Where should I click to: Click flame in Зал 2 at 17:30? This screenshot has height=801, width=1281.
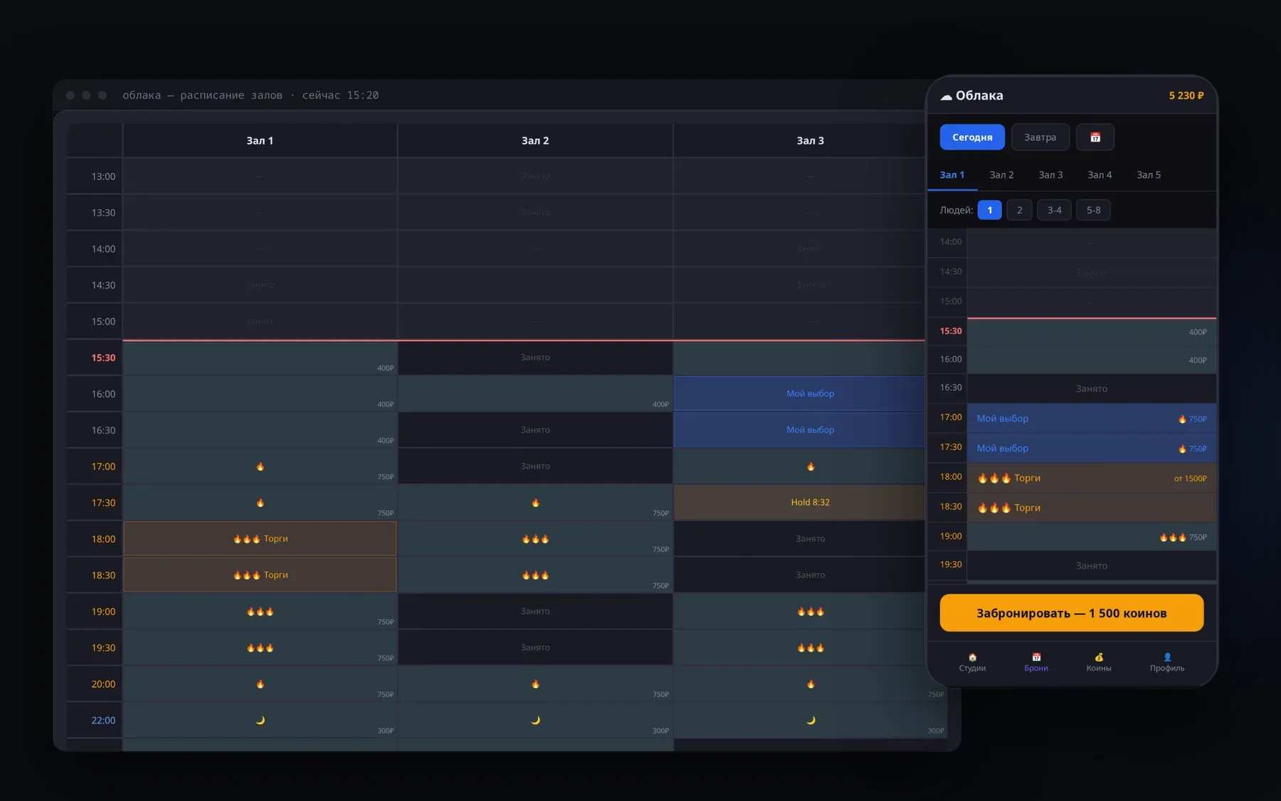coord(535,503)
